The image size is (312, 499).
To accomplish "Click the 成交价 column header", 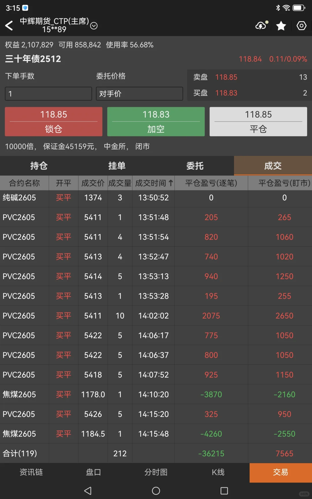I will point(93,183).
